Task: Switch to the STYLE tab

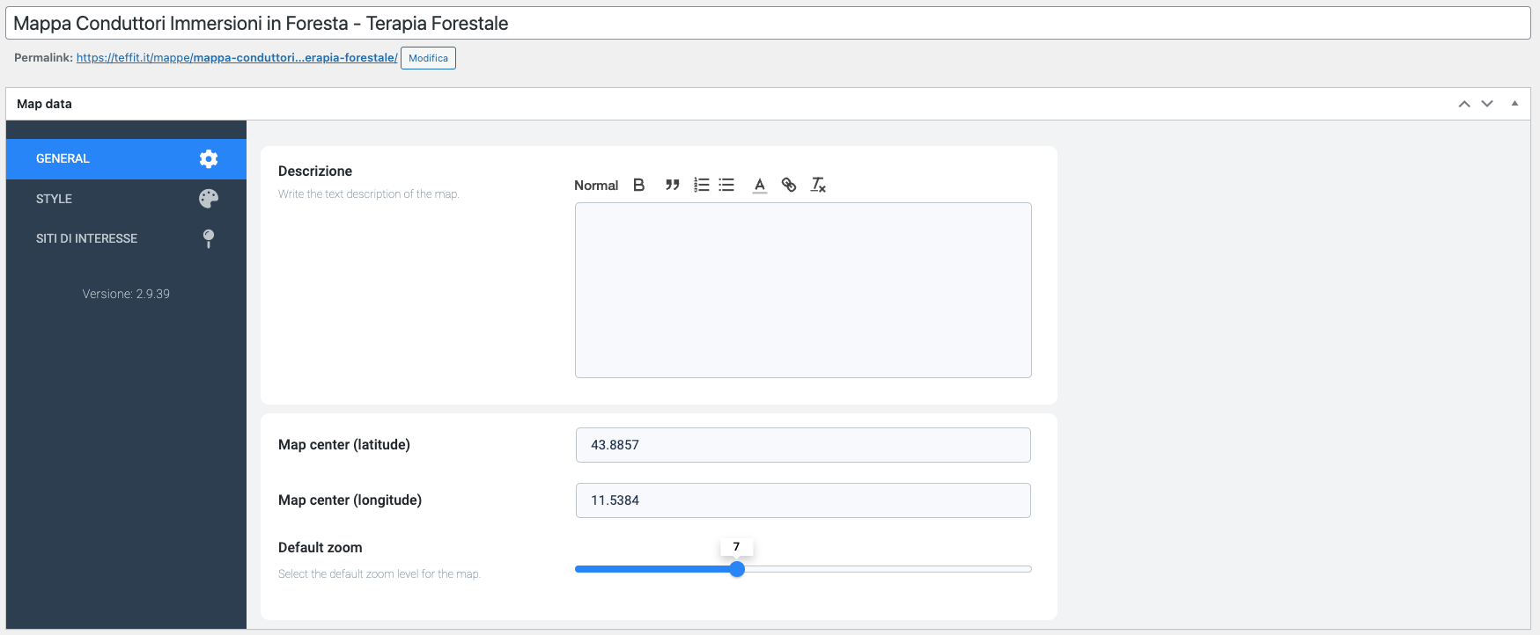Action: click(x=55, y=199)
